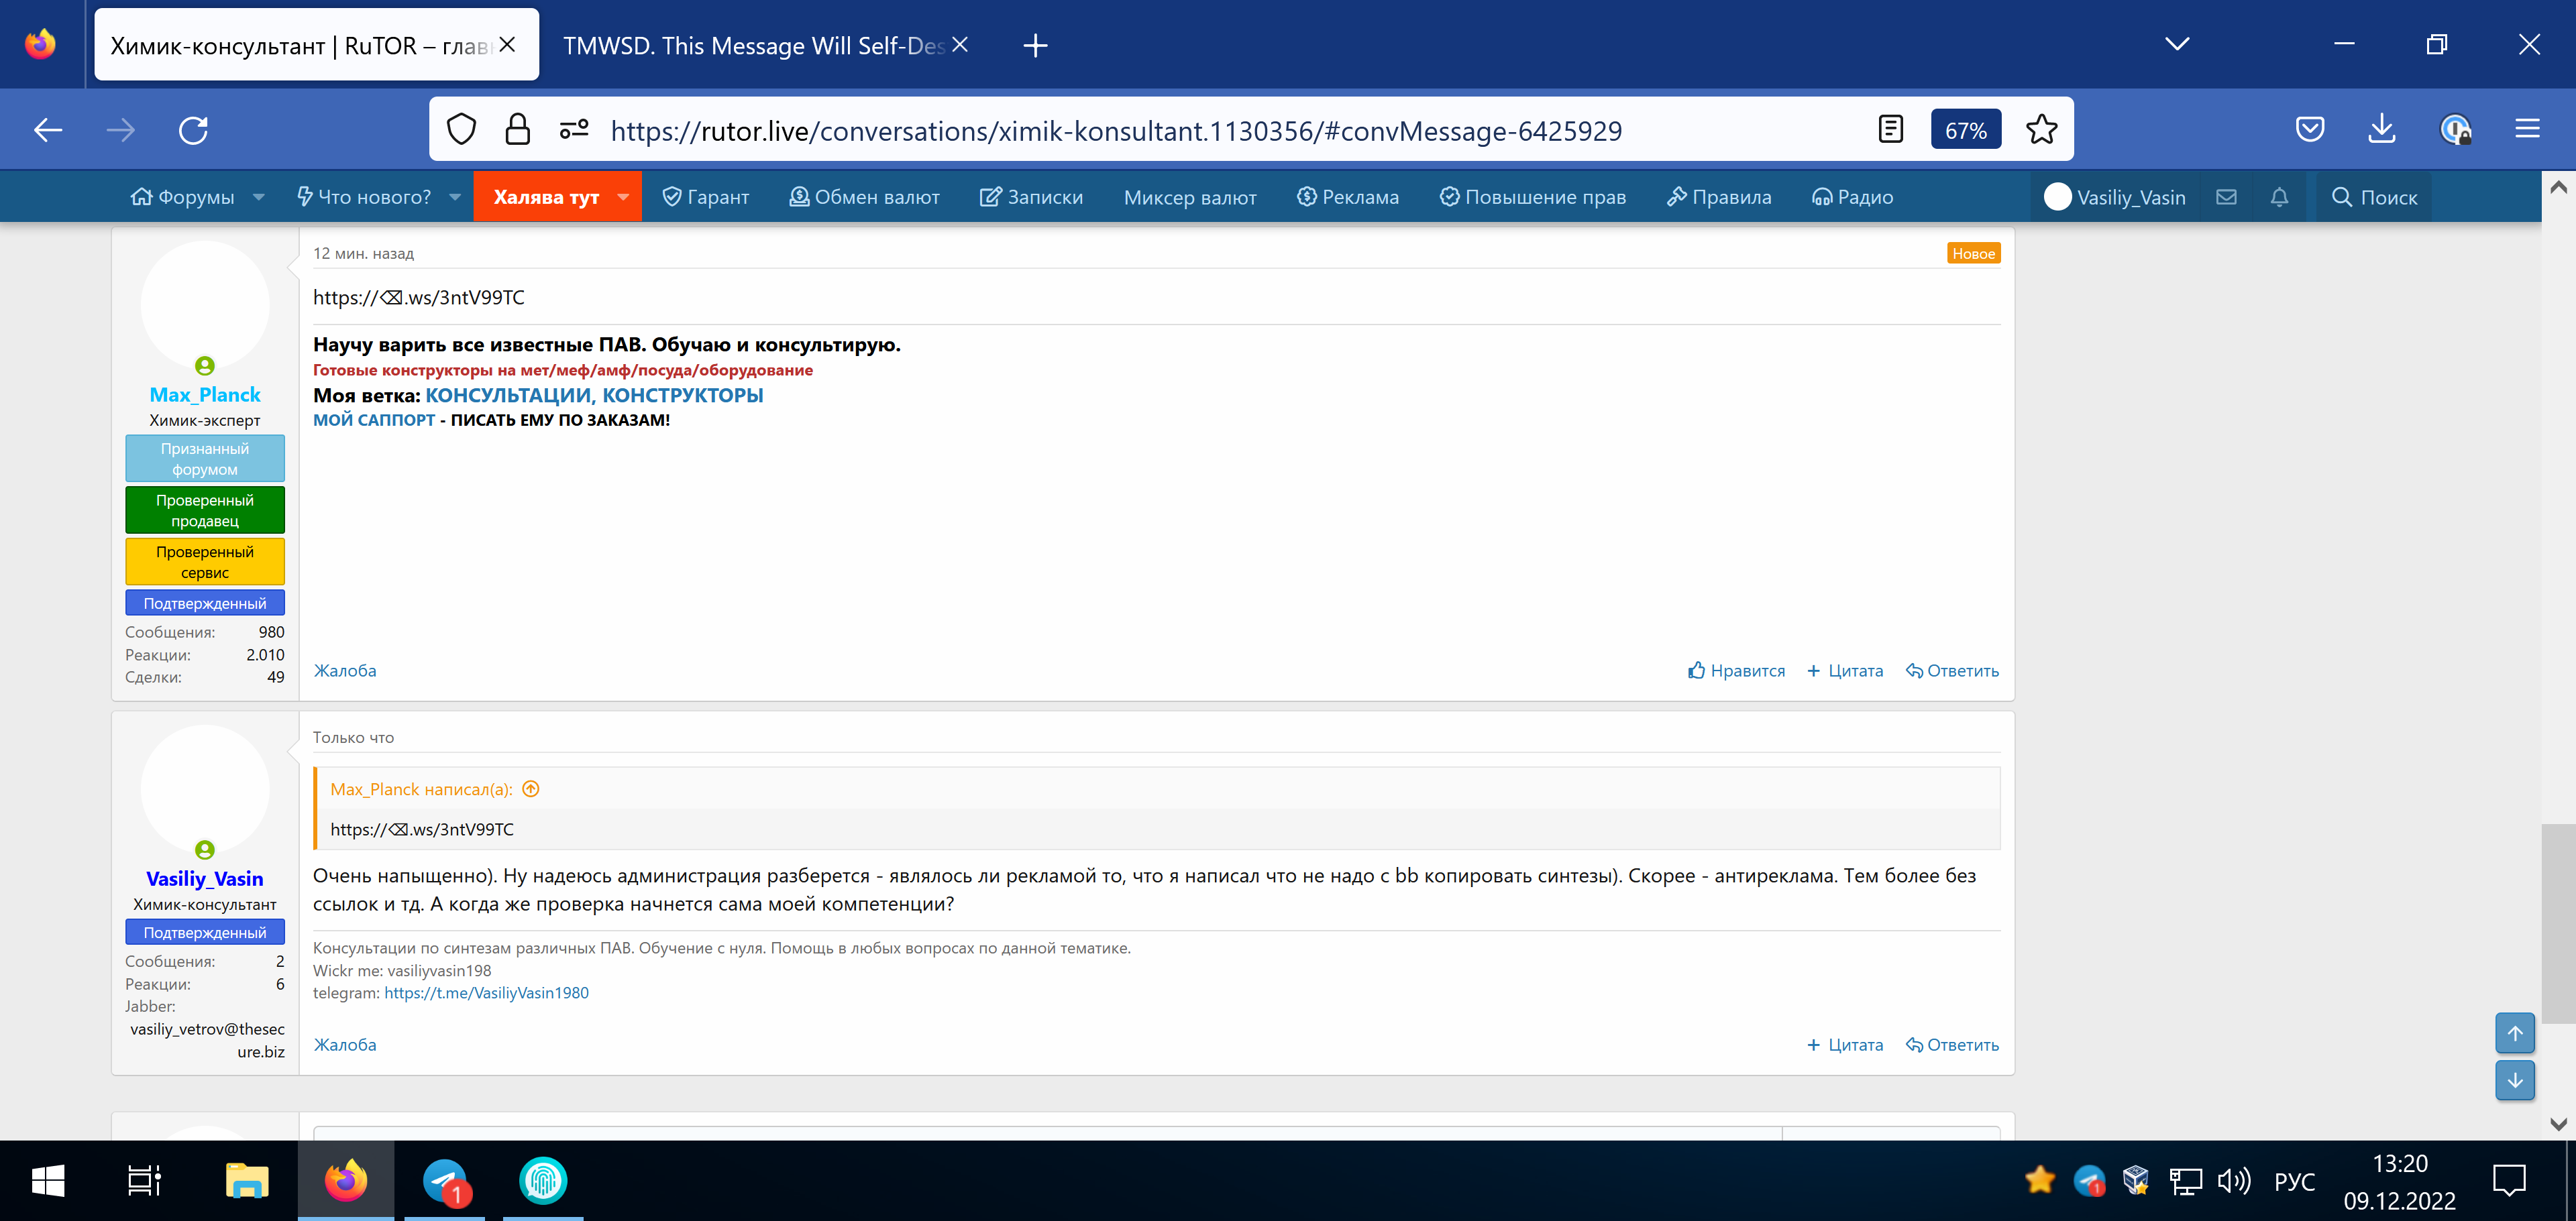Open forum Правила
Screen dimensions: 2576x1221
tap(1719, 197)
